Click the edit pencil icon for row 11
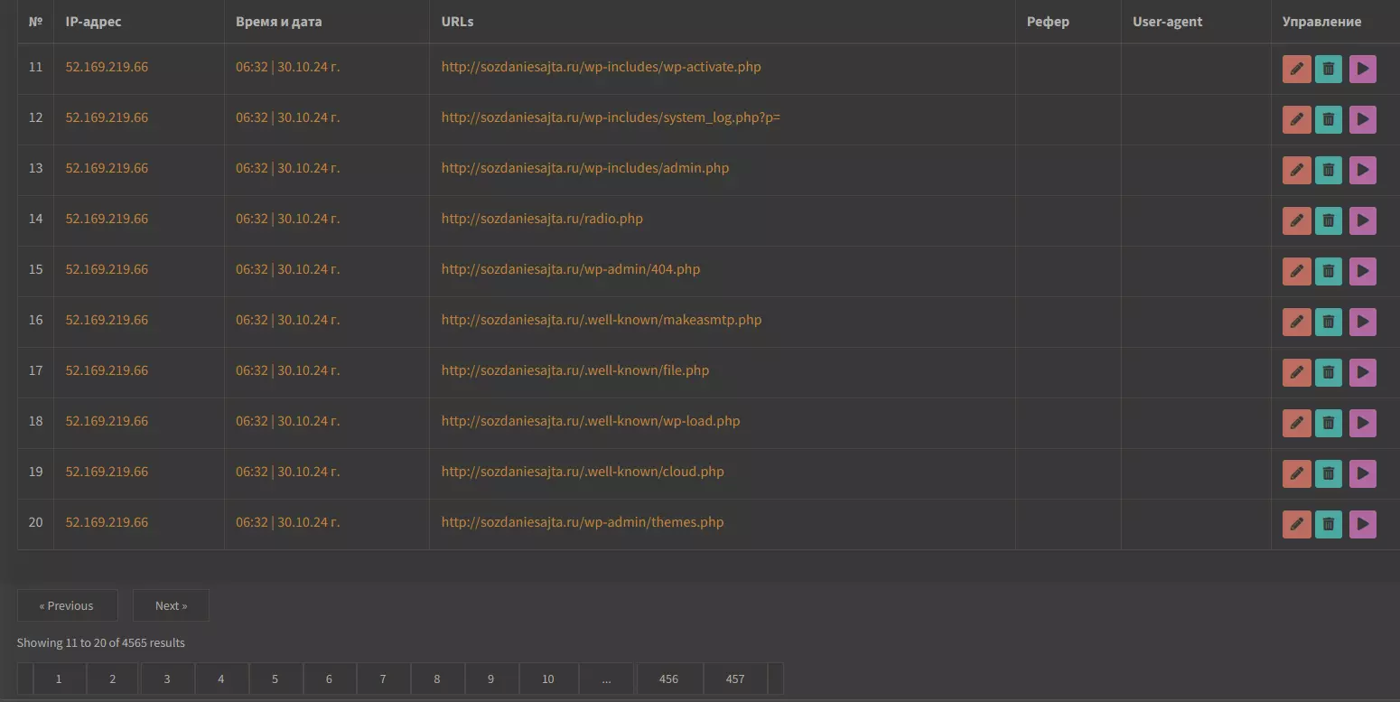1400x702 pixels. coord(1296,69)
